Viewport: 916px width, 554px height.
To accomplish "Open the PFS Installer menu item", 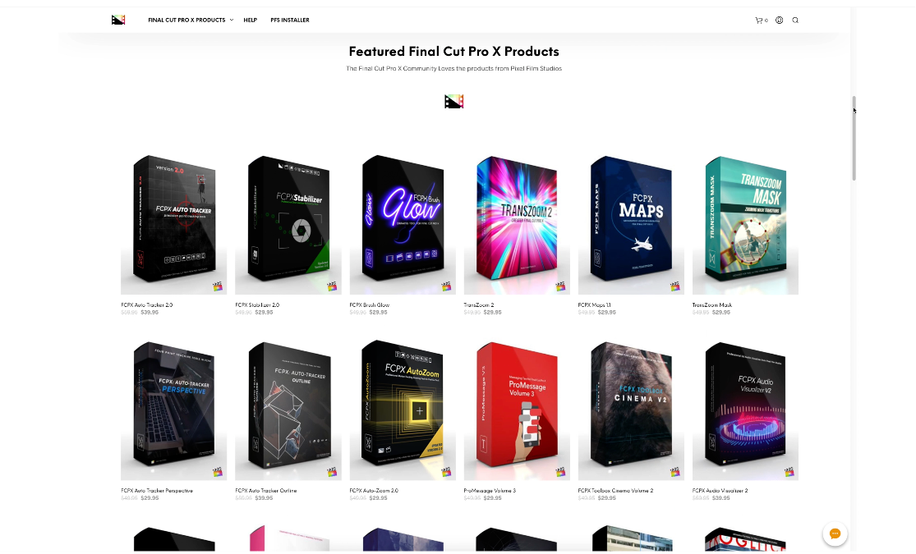I will click(x=290, y=20).
